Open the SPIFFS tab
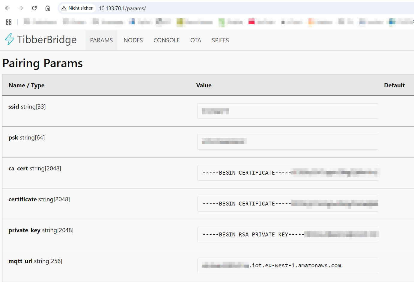The image size is (414, 282). point(220,40)
